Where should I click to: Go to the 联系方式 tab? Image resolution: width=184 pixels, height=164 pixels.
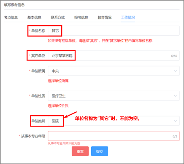(x=58, y=17)
